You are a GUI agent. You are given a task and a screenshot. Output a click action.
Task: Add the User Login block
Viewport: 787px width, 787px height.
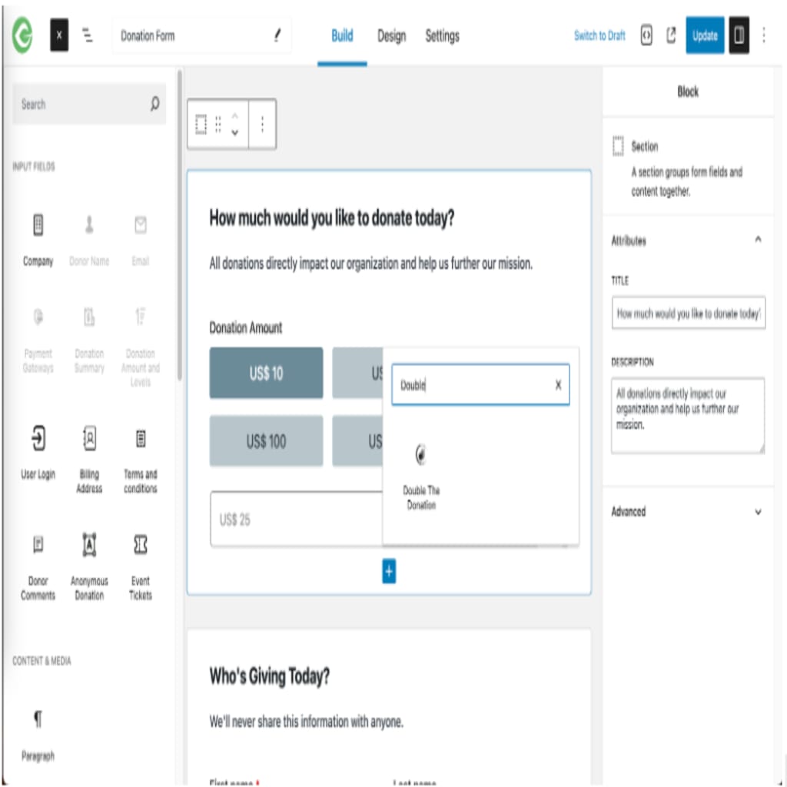[x=38, y=452]
